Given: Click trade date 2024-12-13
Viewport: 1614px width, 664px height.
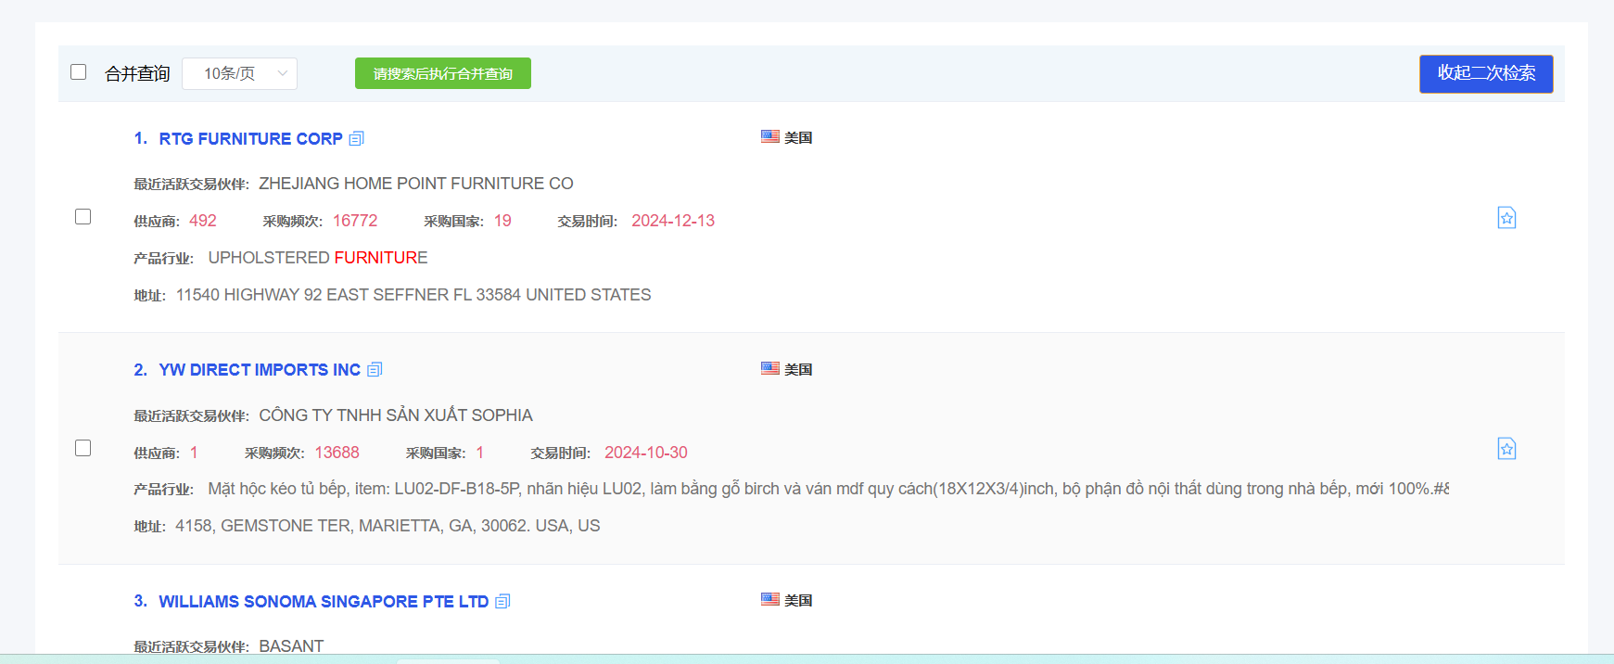Looking at the screenshot, I should coord(673,221).
